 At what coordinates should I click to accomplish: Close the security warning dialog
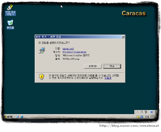[x=123, y=37]
